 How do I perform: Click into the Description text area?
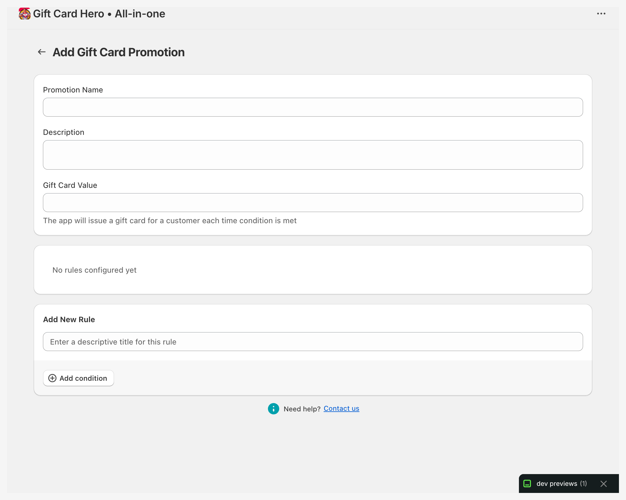pos(313,155)
